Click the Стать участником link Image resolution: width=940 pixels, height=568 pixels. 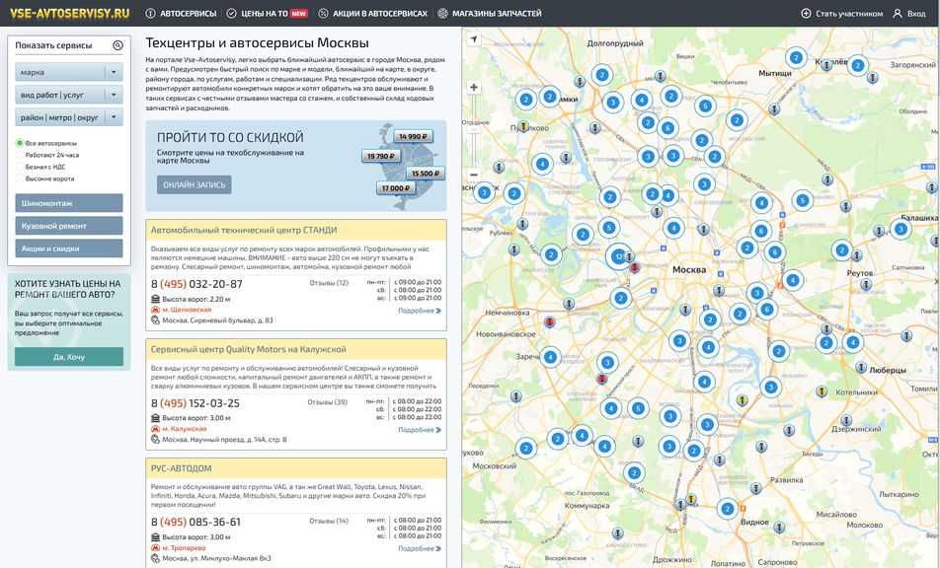coord(842,13)
